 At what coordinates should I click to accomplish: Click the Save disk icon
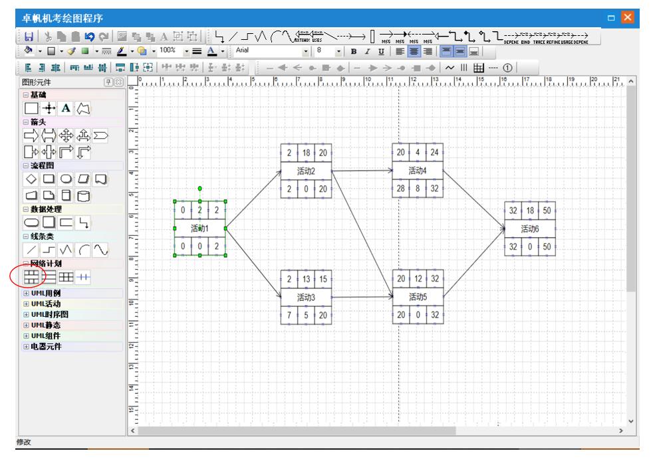click(29, 37)
